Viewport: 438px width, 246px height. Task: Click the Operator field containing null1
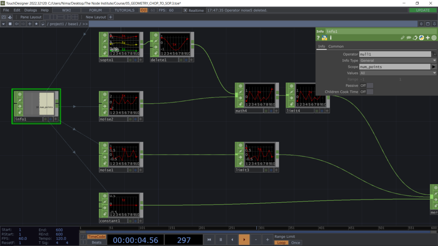pyautogui.click(x=395, y=54)
